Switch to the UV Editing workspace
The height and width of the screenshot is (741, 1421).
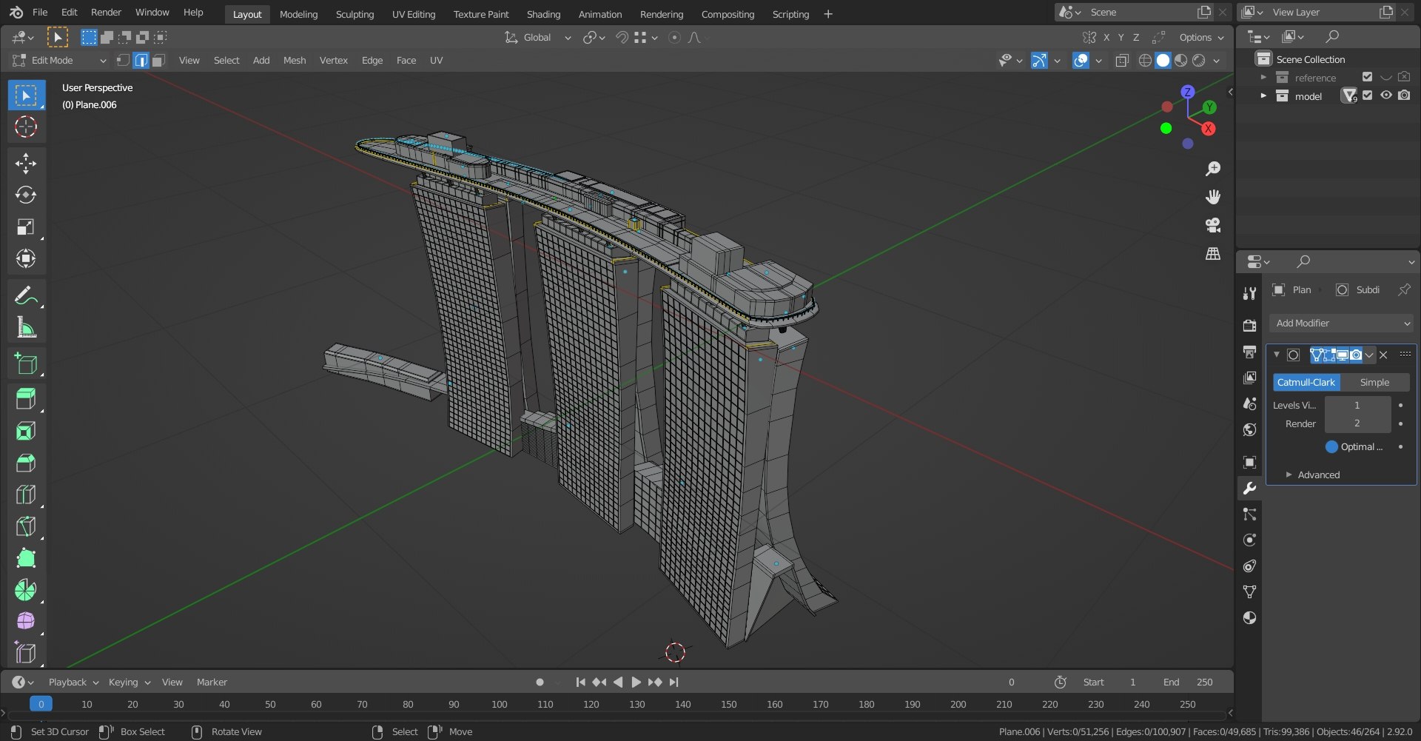[x=414, y=14]
